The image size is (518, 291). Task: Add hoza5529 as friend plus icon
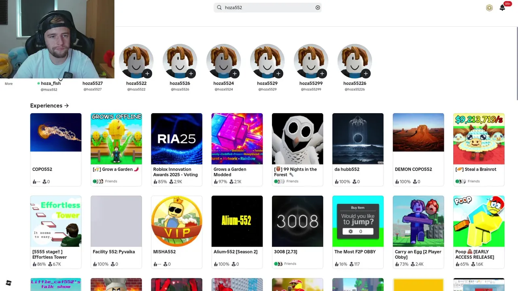pyautogui.click(x=278, y=74)
